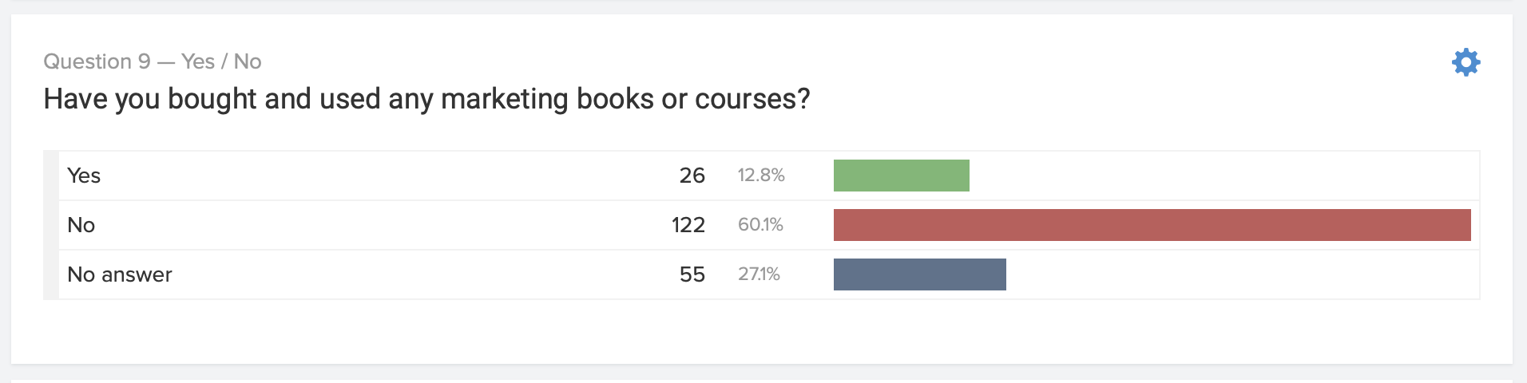Click the white card area below the answers
The height and width of the screenshot is (383, 1527).
click(x=759, y=331)
